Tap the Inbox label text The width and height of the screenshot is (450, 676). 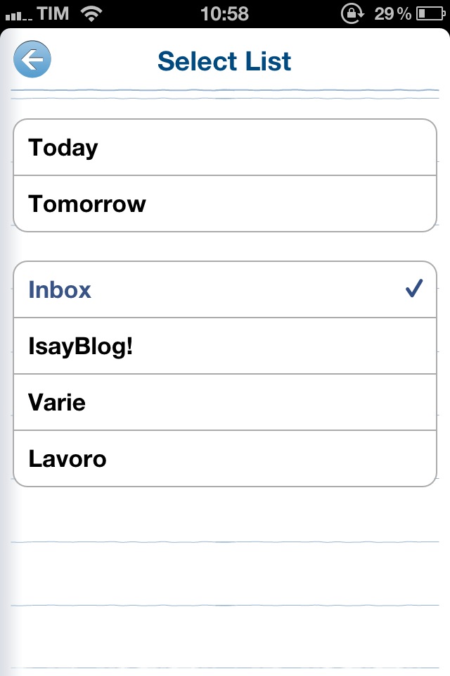(x=60, y=289)
